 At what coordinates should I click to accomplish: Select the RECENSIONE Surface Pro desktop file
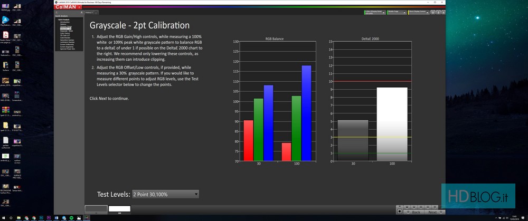pos(5,189)
